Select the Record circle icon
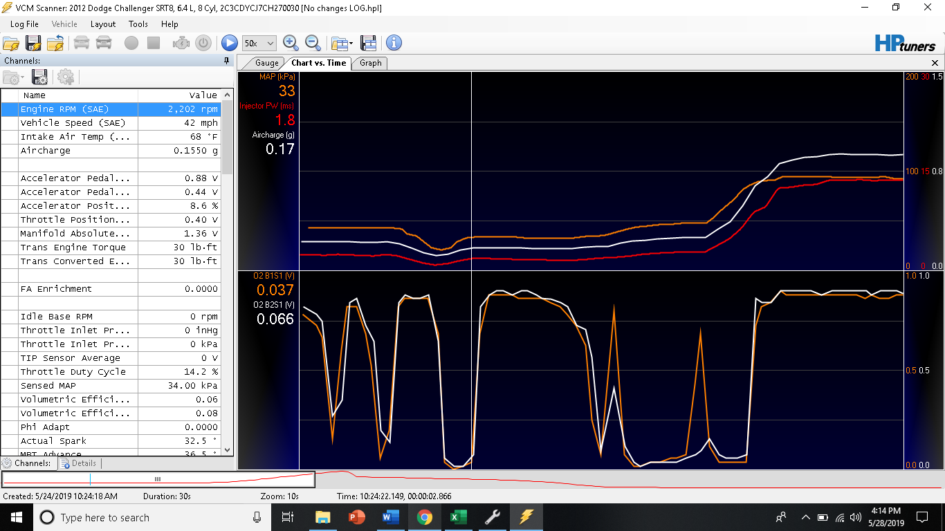 click(x=131, y=43)
